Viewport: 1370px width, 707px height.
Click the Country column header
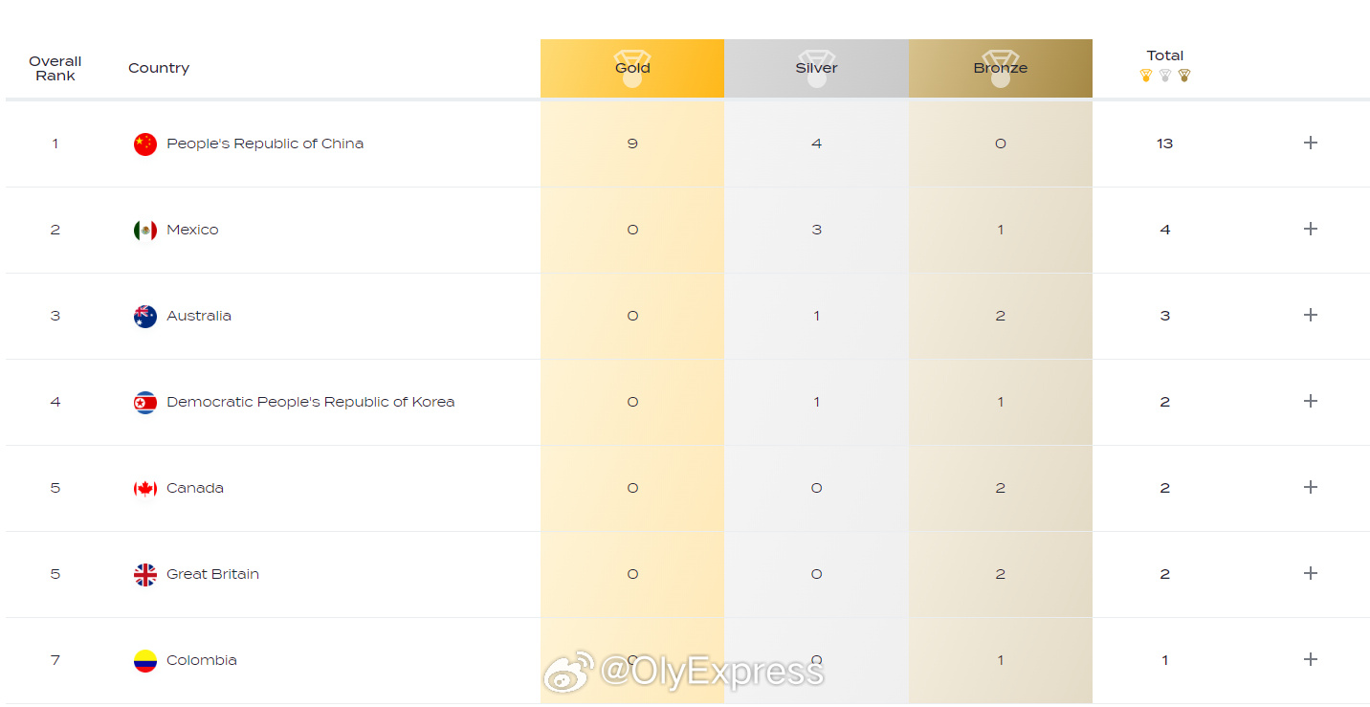pyautogui.click(x=159, y=68)
